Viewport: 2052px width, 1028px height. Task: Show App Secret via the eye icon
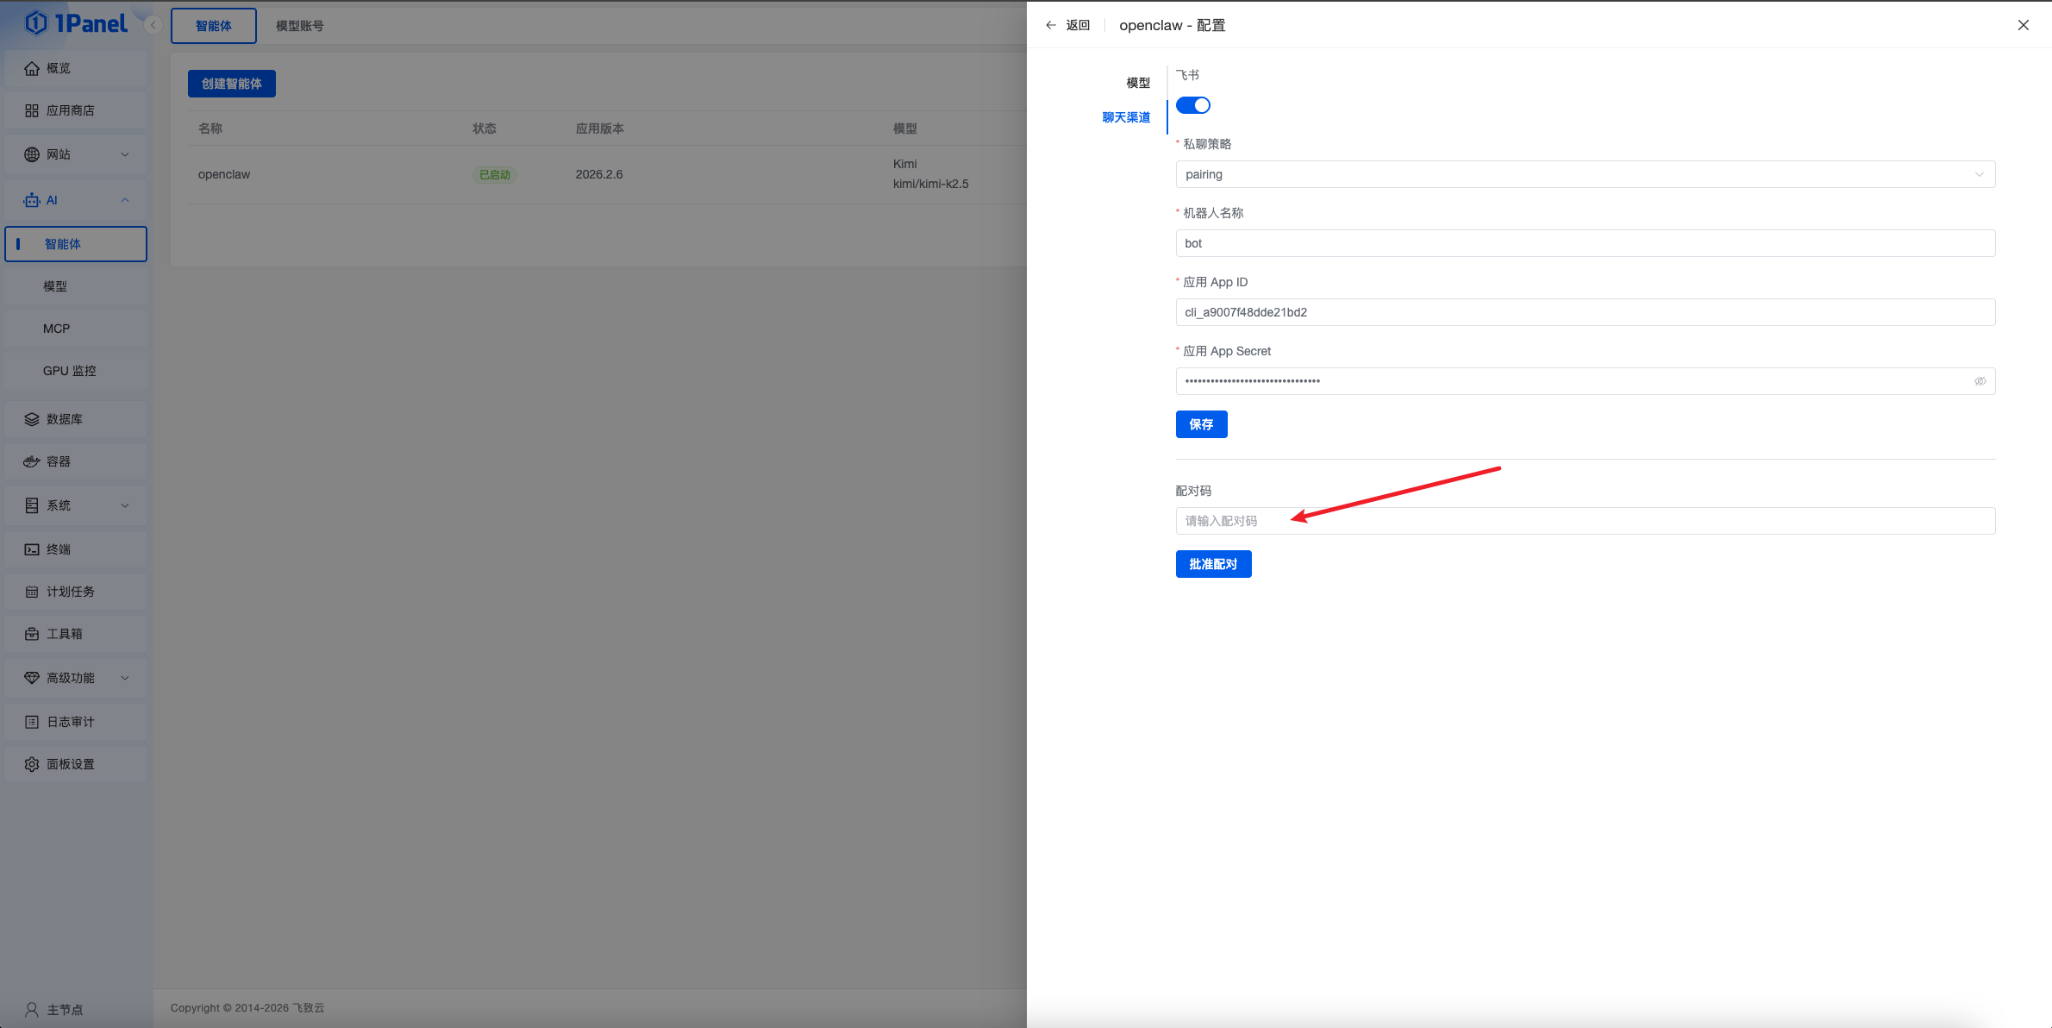(1980, 381)
